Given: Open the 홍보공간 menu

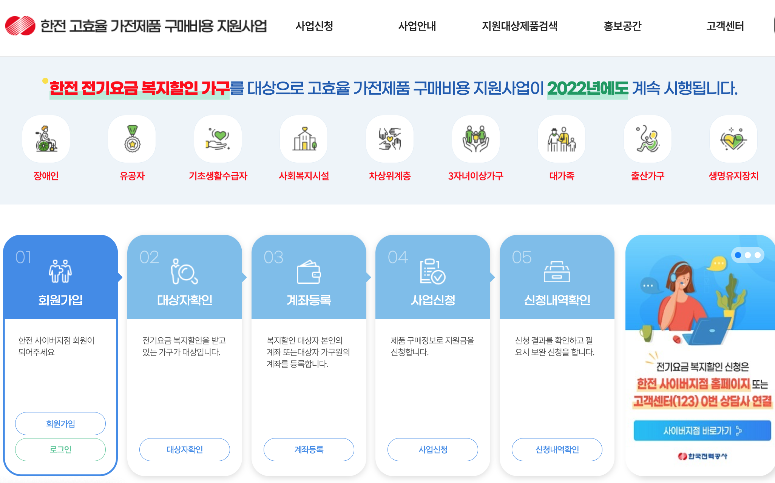Looking at the screenshot, I should 622,26.
